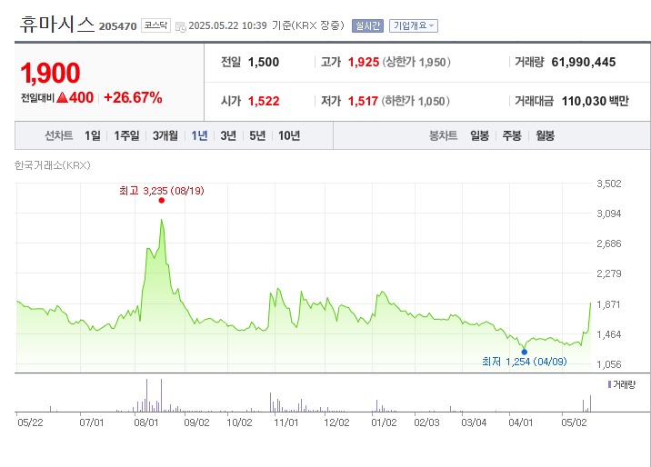Click the 코스닥 market label
The image size is (651, 467).
155,25
